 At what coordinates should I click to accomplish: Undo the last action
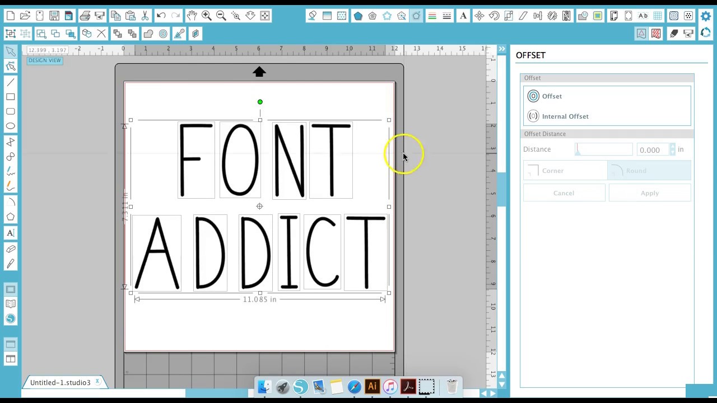[x=161, y=16]
